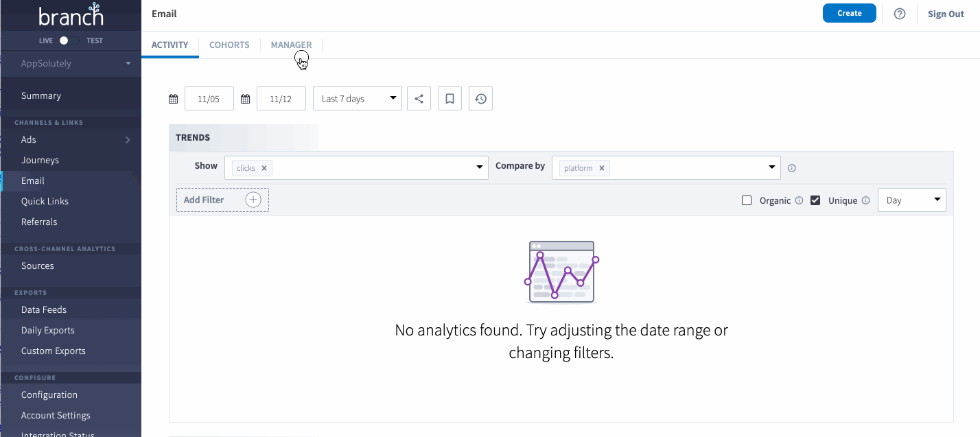The height and width of the screenshot is (437, 980).
Task: Switch to the Cohorts tab
Action: pyautogui.click(x=229, y=45)
